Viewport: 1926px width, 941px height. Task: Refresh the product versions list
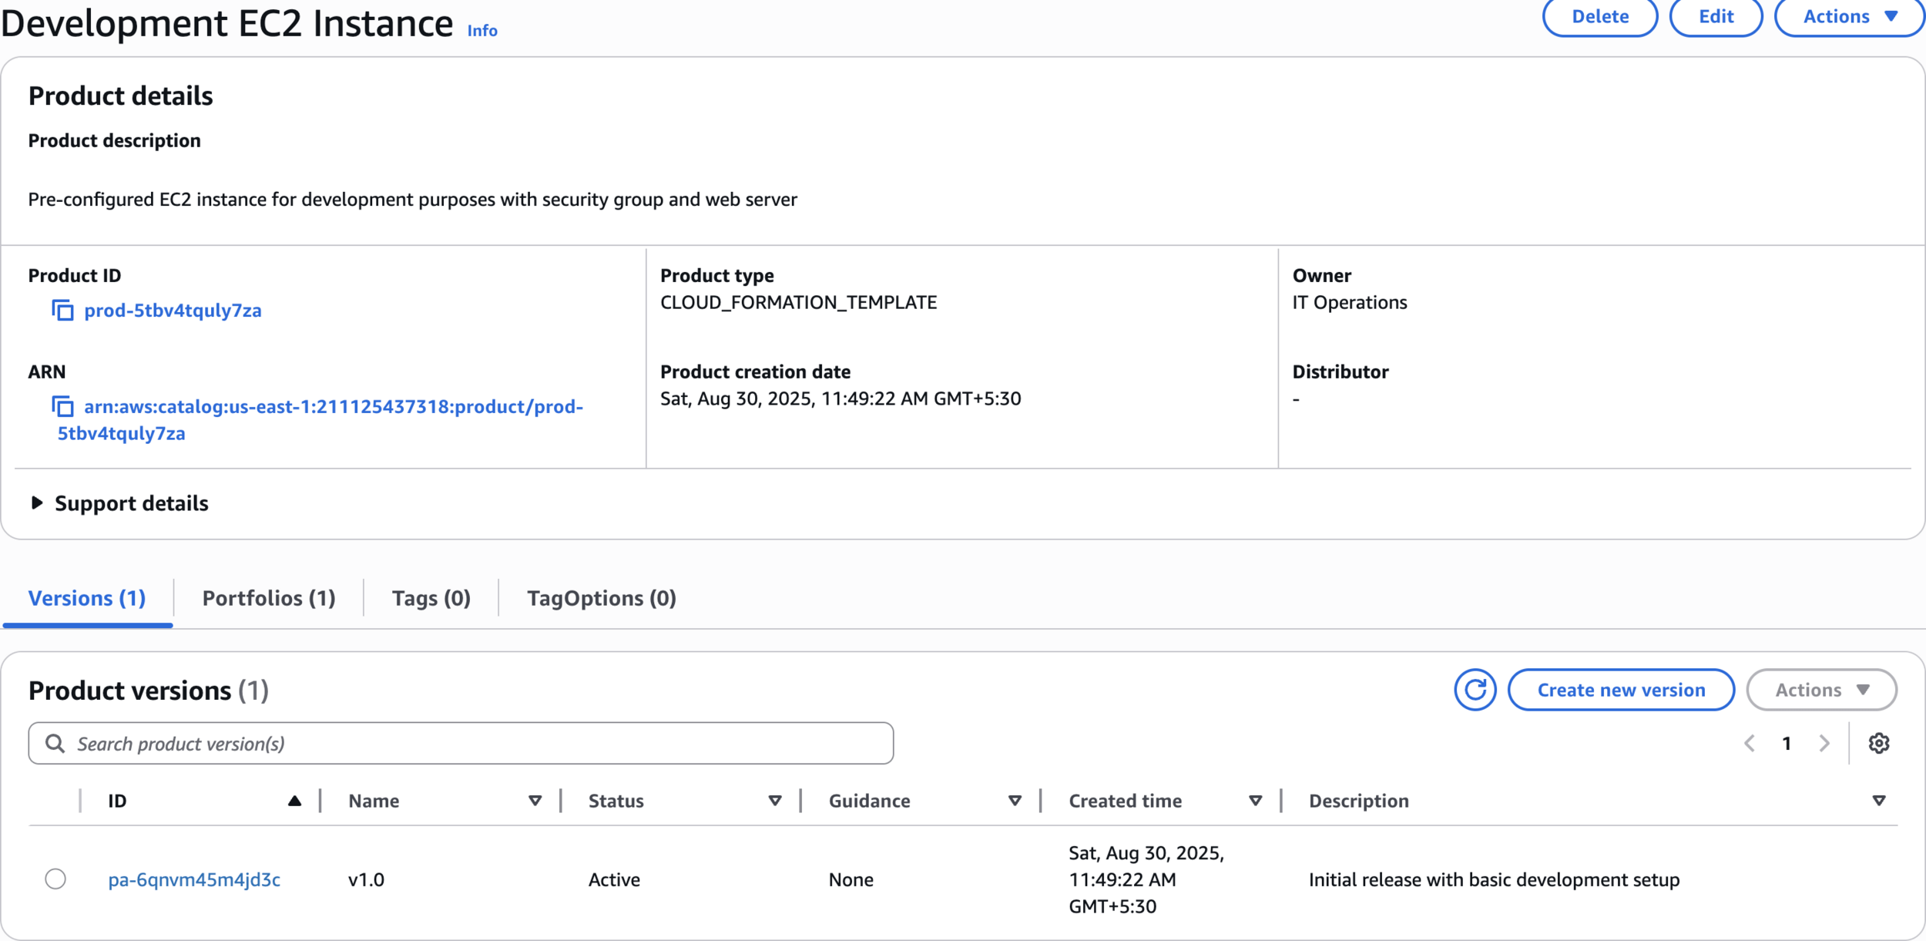(x=1475, y=690)
